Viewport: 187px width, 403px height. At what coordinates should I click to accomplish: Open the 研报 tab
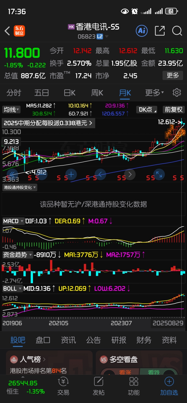tap(119, 340)
